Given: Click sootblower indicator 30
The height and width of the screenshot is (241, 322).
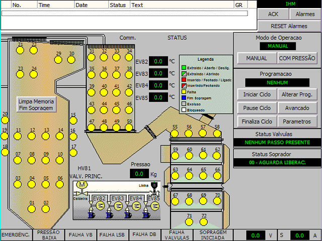Looking at the screenshot, I should [x=71, y=60].
